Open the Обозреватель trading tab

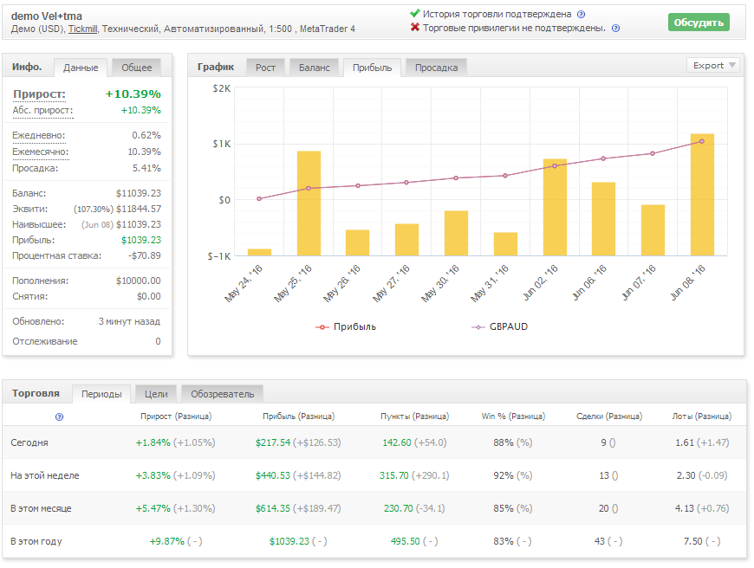[x=222, y=394]
